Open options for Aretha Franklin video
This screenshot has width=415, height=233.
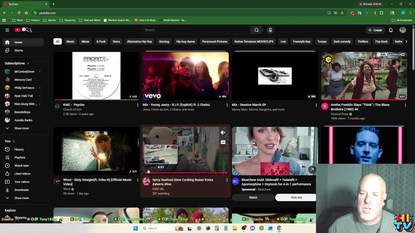(x=405, y=105)
